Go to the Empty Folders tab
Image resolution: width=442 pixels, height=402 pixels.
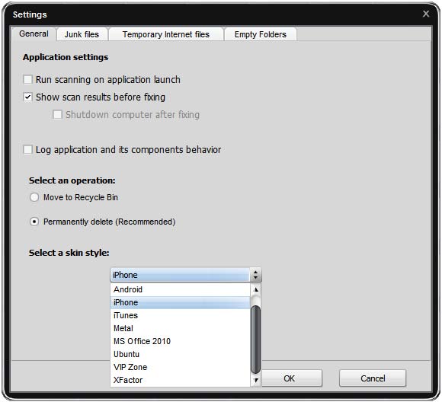click(261, 34)
